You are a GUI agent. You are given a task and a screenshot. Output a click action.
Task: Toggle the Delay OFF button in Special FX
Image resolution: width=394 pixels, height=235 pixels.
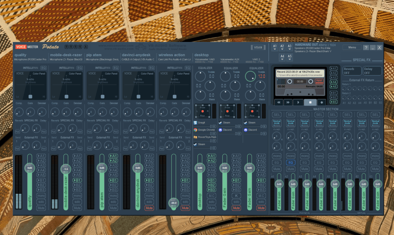tap(372, 71)
